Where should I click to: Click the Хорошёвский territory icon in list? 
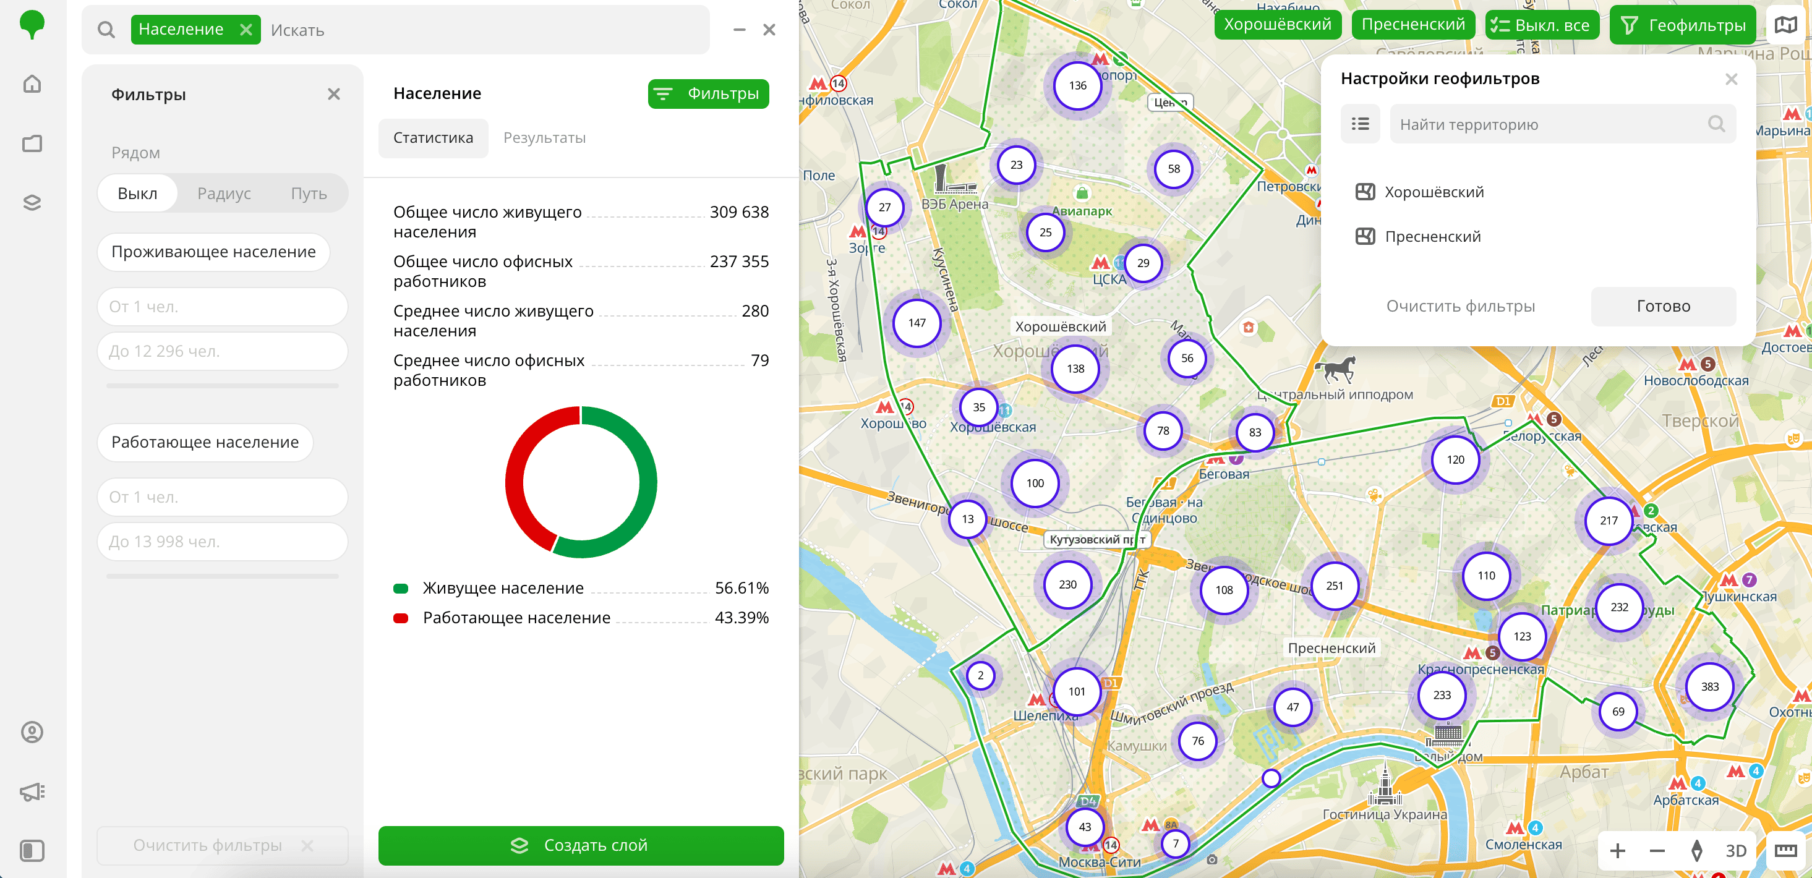coord(1365,192)
